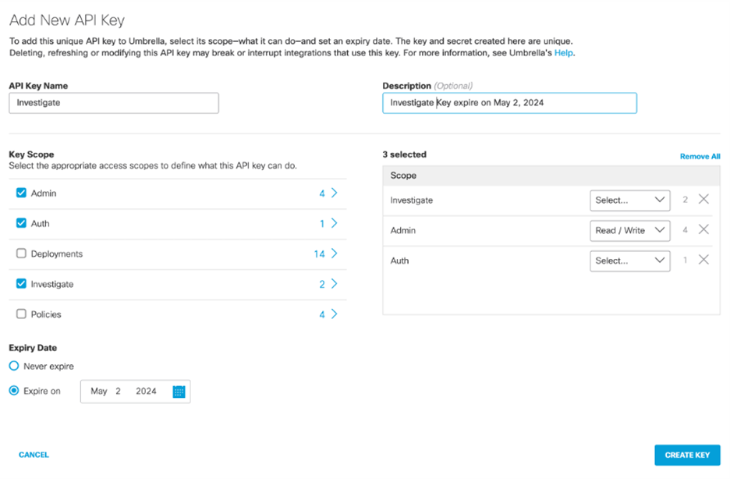The image size is (730, 479).
Task: Open the Investigate permission Select dropdown
Action: point(629,200)
